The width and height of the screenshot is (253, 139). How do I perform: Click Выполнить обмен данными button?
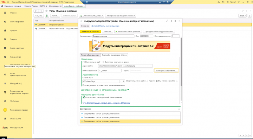128,32
